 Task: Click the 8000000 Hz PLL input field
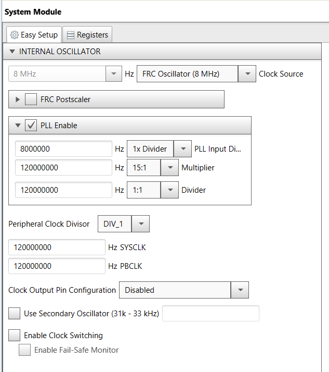63,149
